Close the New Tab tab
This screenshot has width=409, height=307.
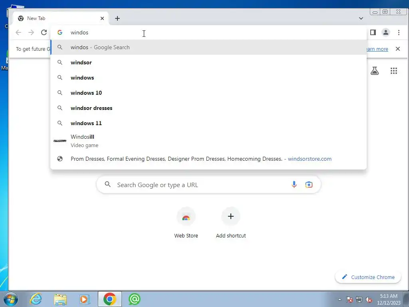click(102, 18)
